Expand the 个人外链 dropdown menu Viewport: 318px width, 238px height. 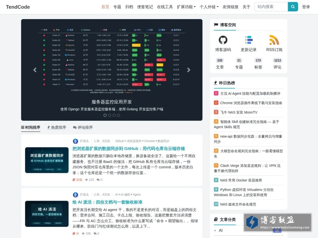[209, 7]
